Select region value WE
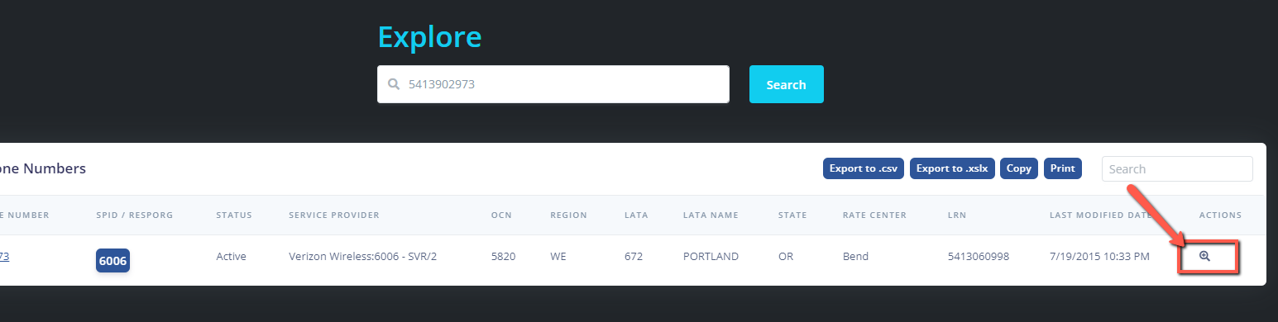Viewport: 1278px width, 322px height. [558, 256]
